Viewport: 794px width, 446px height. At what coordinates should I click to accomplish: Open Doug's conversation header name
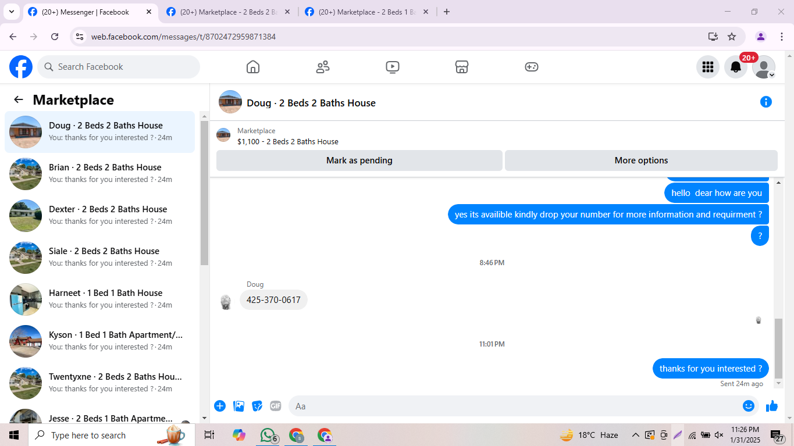pyautogui.click(x=311, y=103)
